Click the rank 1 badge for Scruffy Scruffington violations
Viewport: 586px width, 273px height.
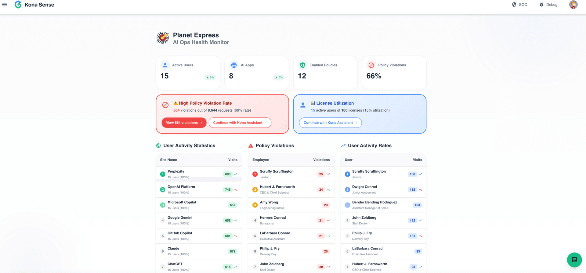click(255, 174)
